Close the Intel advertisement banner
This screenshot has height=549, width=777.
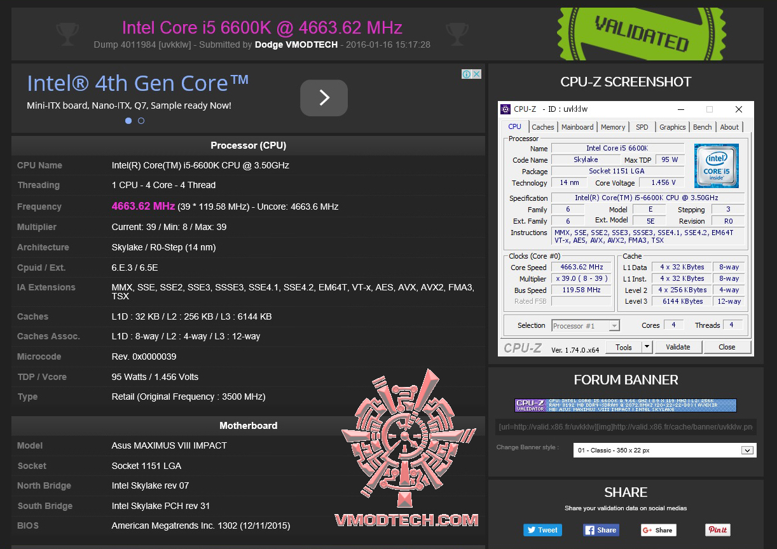[x=477, y=74]
